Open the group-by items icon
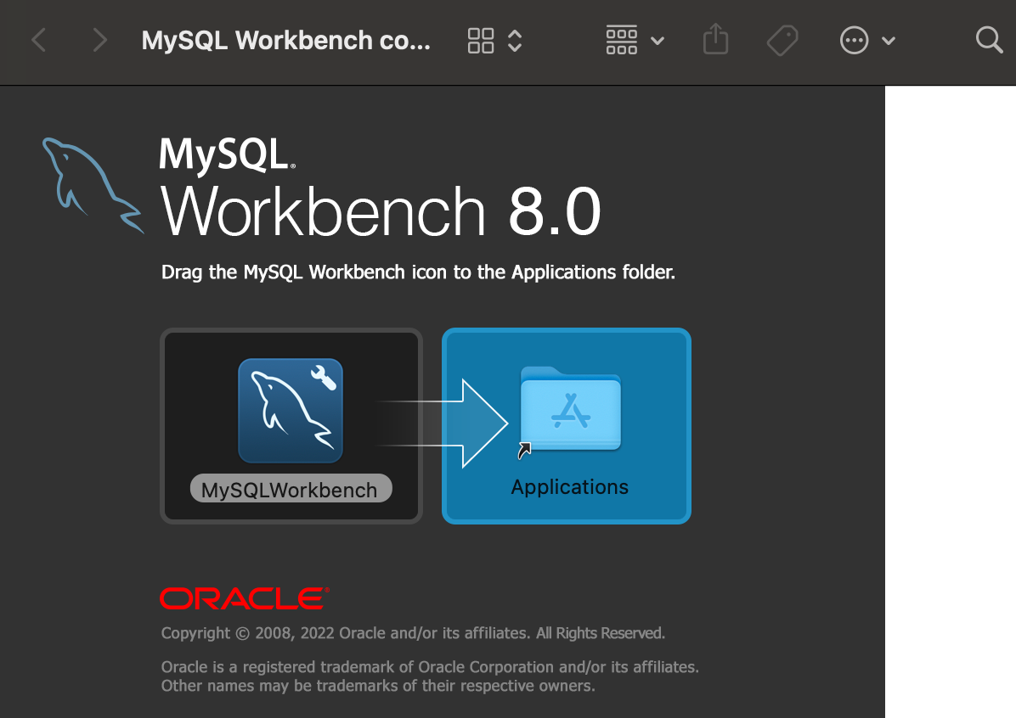 (x=621, y=40)
